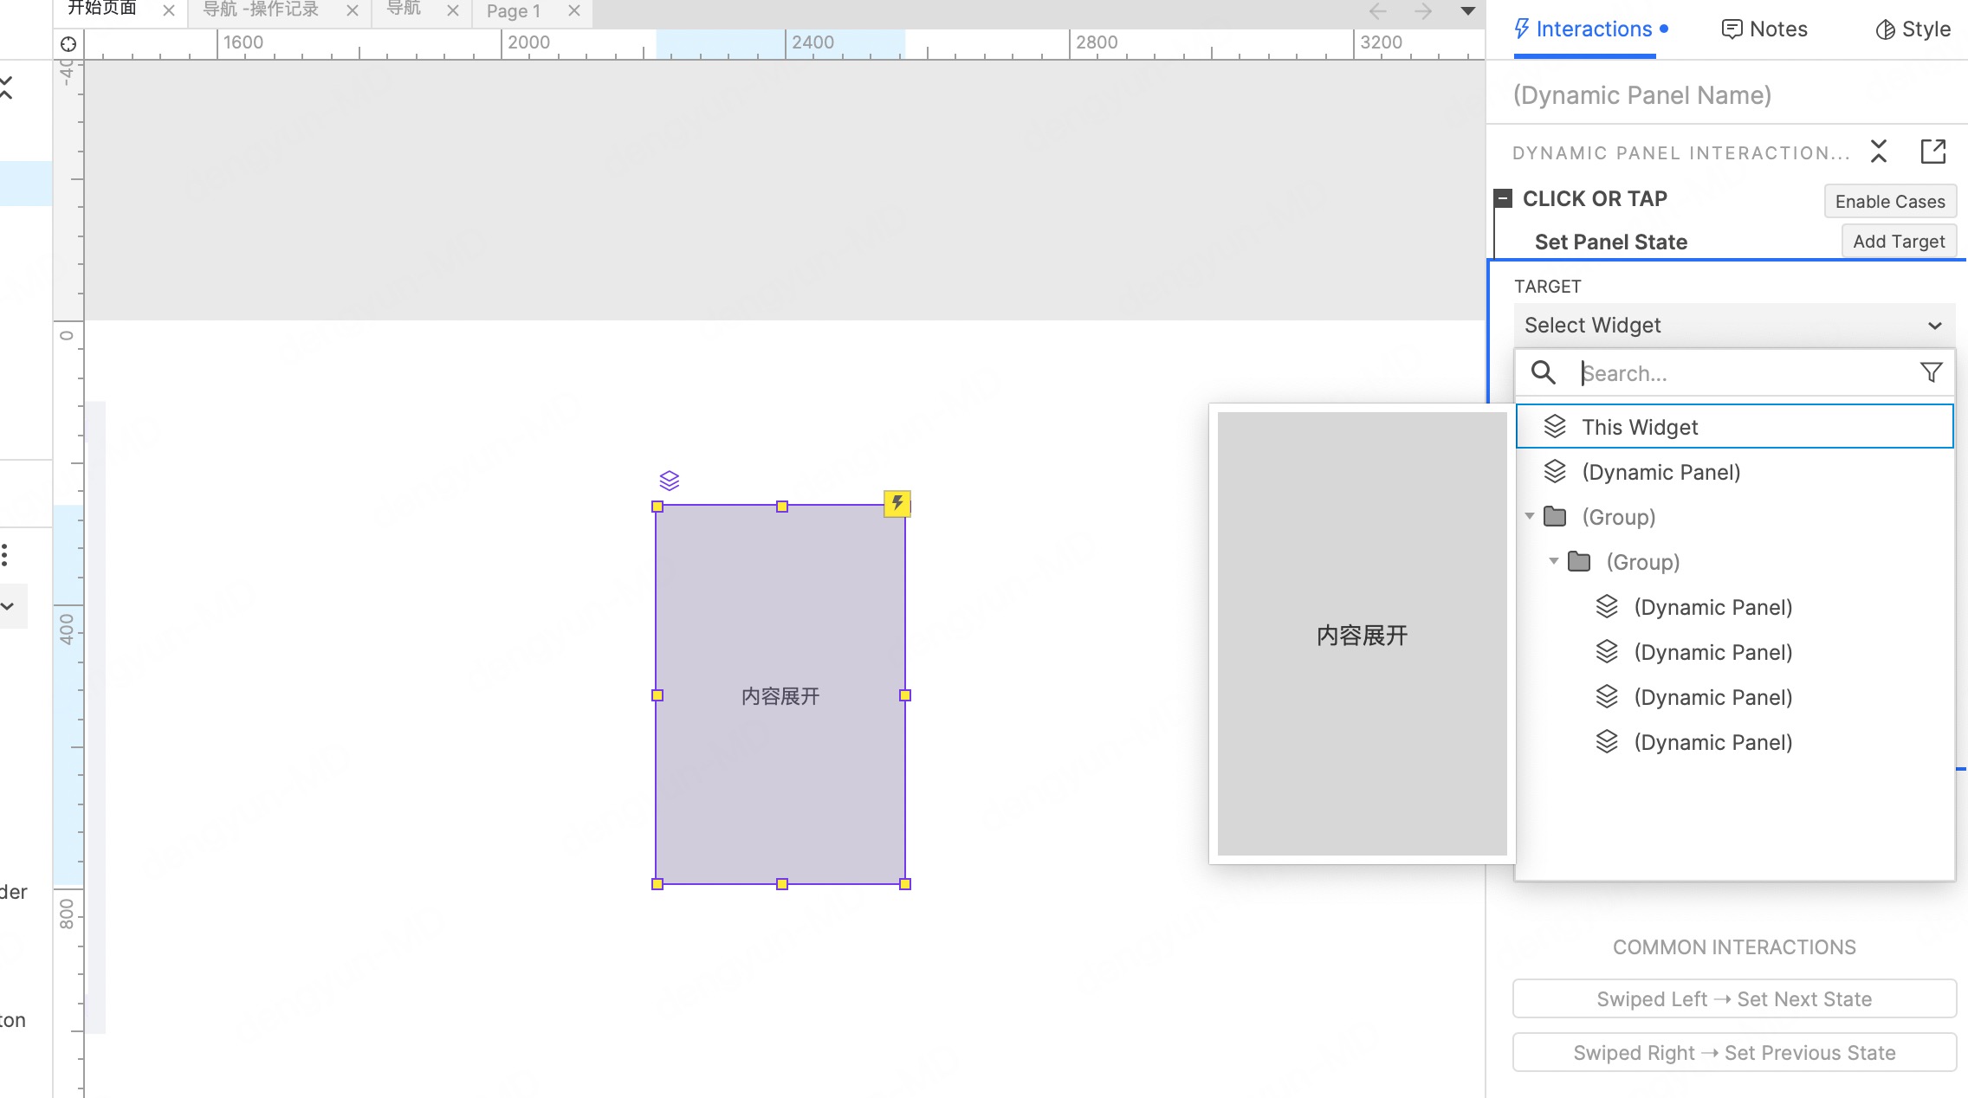Switch to the 开始页面 tab
Viewport: 1968px width, 1098px height.
click(102, 9)
